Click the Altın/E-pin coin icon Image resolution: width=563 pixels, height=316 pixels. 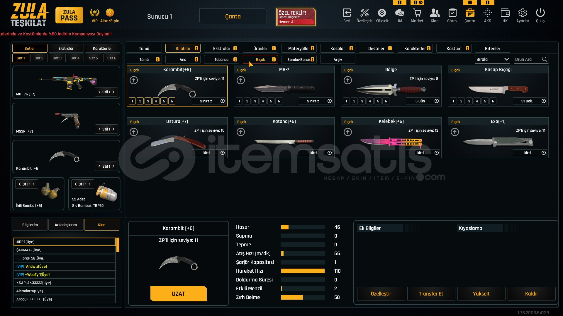click(x=110, y=13)
